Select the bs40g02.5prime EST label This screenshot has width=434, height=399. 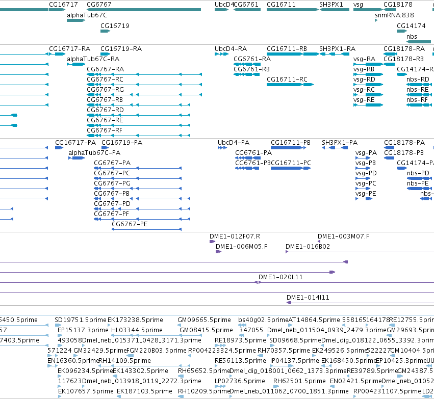(263, 320)
